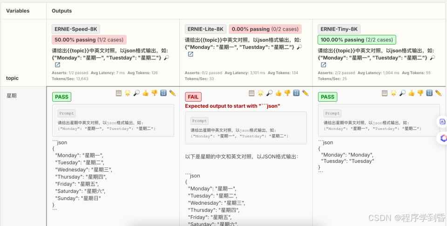This screenshot has width=447, height=226.
Task: View prompt magnifier in ERNIE-Lite-8K header
Action: tap(299, 47)
